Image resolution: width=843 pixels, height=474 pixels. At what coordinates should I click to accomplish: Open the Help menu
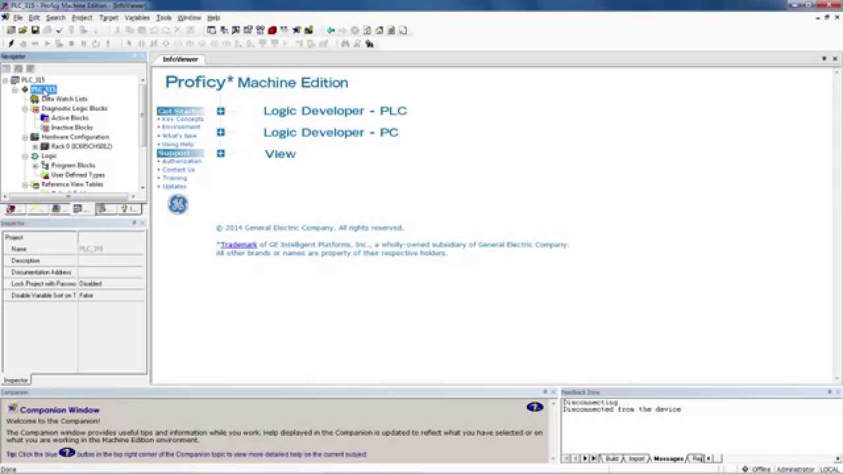[213, 18]
